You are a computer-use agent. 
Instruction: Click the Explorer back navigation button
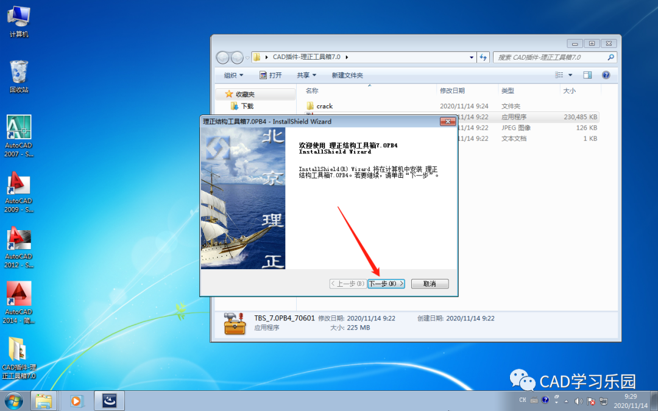222,57
